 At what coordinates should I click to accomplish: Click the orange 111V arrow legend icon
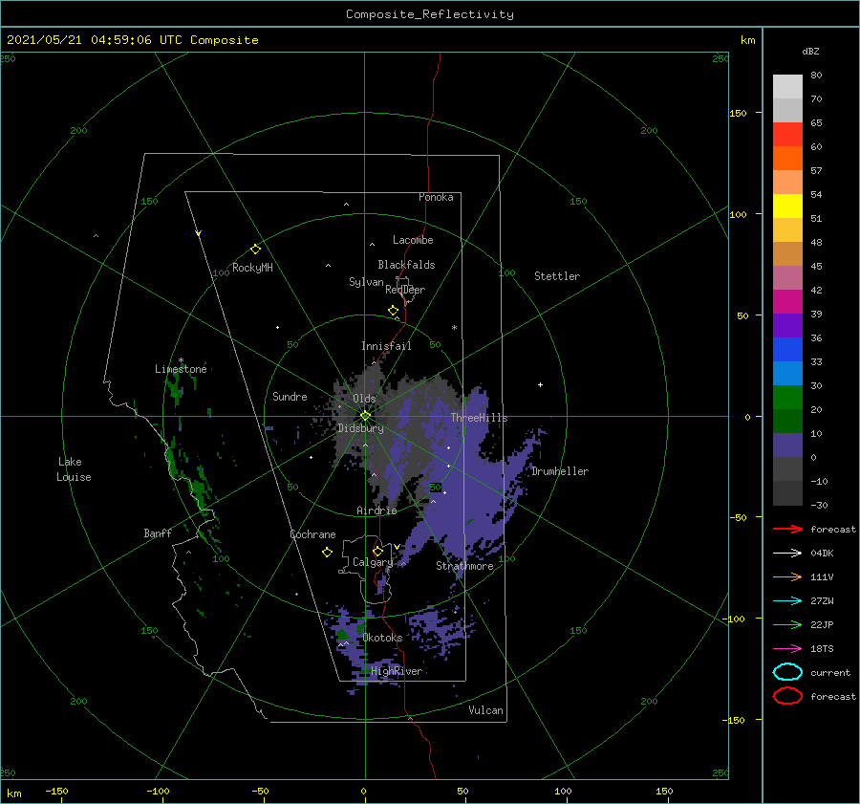(787, 576)
